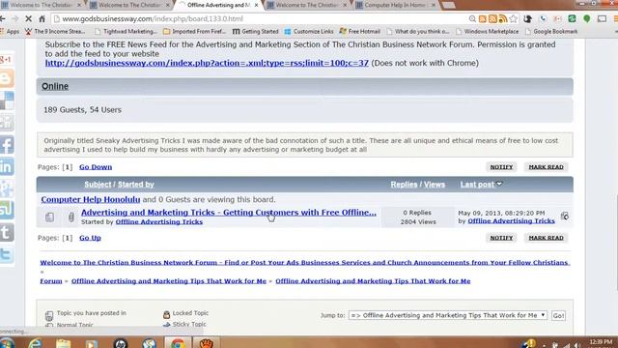This screenshot has height=348, width=618.
Task: Click the bottom MARK READ button
Action: (x=546, y=238)
